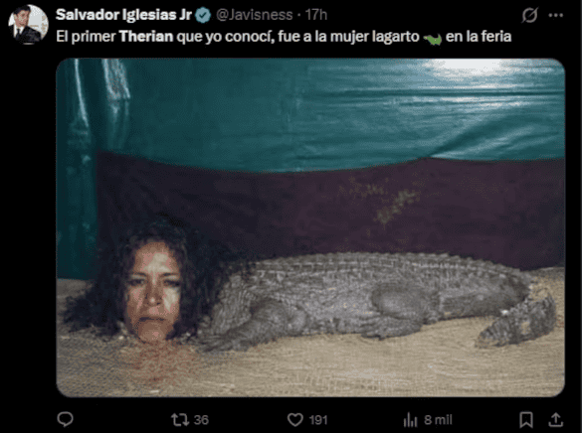Screen dimensions: 582x433
Task: Open view analytics bar chart icon
Action: (411, 420)
